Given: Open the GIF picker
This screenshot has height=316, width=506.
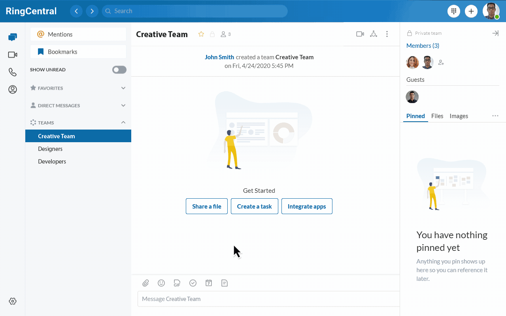Looking at the screenshot, I should [177, 283].
